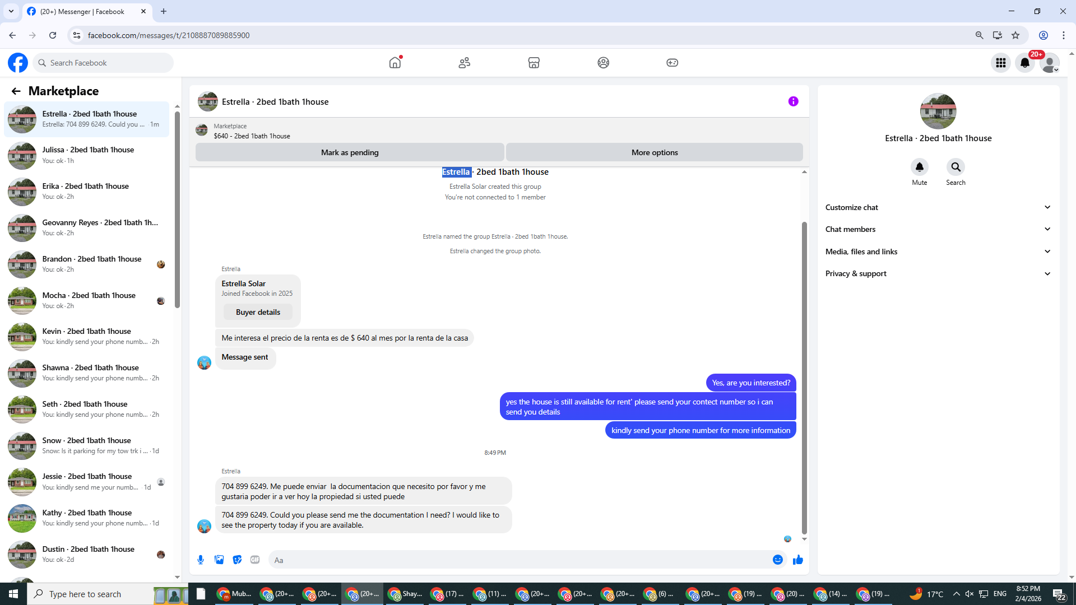Open the Marketplace icon in top navigation
Viewport: 1076px width, 605px height.
click(534, 63)
